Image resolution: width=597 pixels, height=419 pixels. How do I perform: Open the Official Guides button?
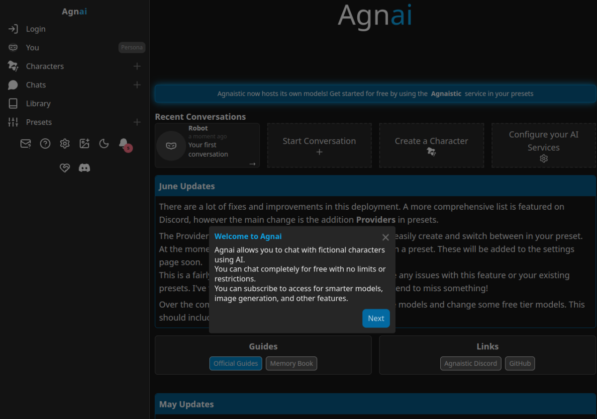click(236, 363)
